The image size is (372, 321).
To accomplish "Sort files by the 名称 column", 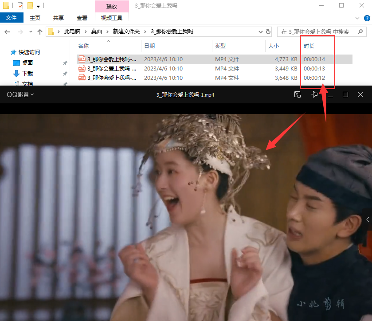I will [x=109, y=46].
